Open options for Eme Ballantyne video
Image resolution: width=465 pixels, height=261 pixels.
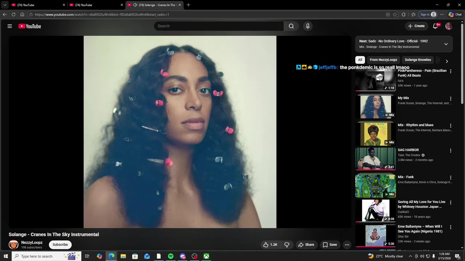pyautogui.click(x=450, y=227)
